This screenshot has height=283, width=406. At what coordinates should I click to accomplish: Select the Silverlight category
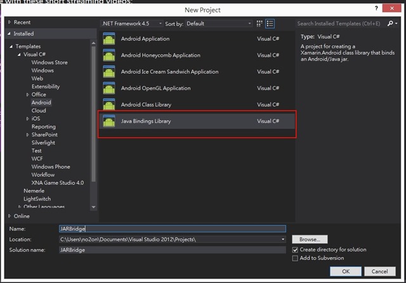(43, 143)
